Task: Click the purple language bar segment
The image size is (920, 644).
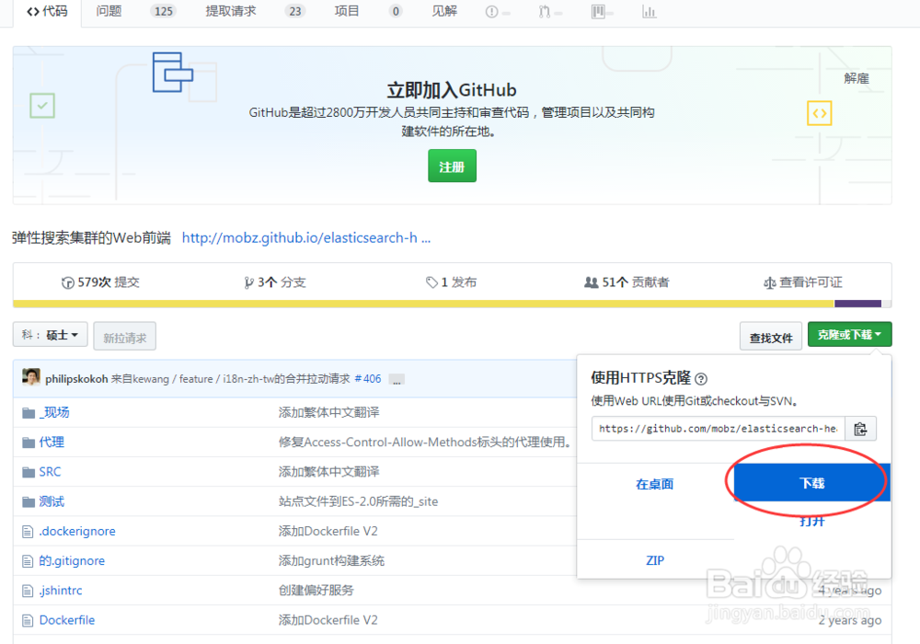Action: click(857, 304)
